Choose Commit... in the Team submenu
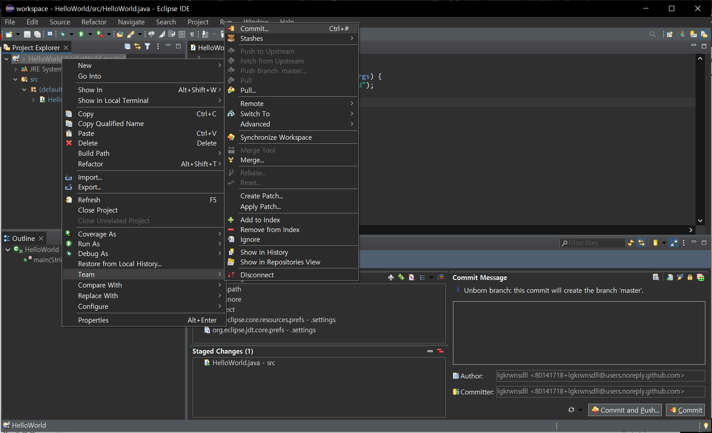This screenshot has width=712, height=433. pos(291,28)
